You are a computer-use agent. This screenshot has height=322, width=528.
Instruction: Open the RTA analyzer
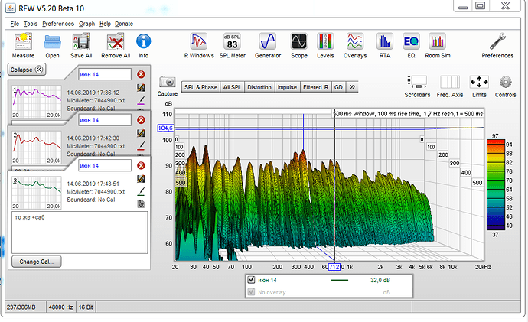pyautogui.click(x=385, y=42)
